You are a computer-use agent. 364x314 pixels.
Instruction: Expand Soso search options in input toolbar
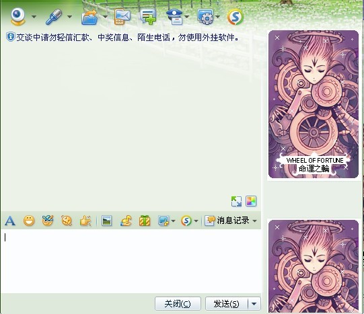tap(196, 221)
